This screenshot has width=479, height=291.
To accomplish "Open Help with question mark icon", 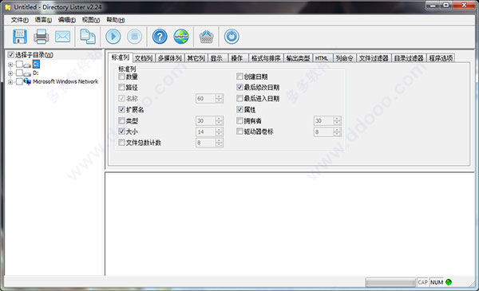I will [x=160, y=37].
